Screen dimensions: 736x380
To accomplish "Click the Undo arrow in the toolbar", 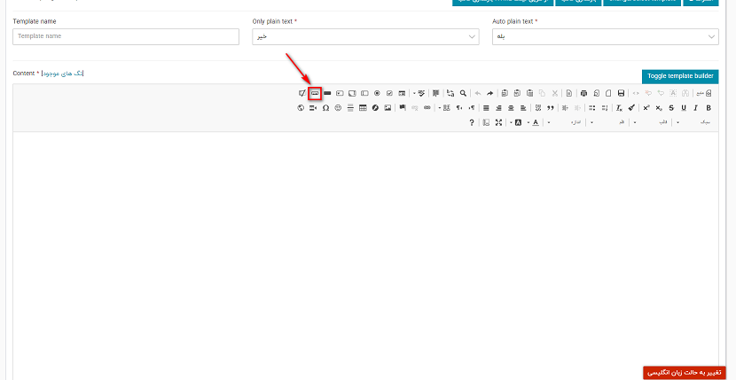I will [x=489, y=93].
